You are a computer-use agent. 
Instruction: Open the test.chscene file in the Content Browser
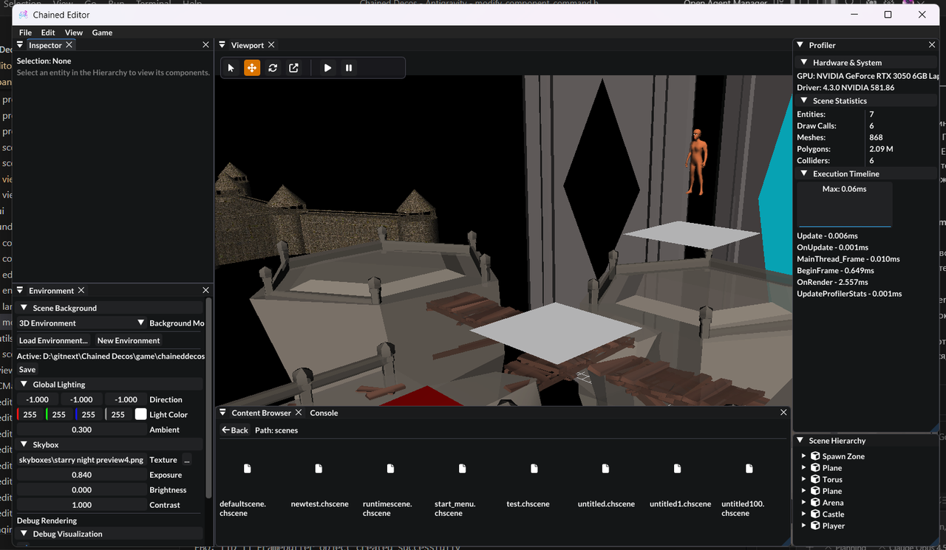pyautogui.click(x=534, y=468)
